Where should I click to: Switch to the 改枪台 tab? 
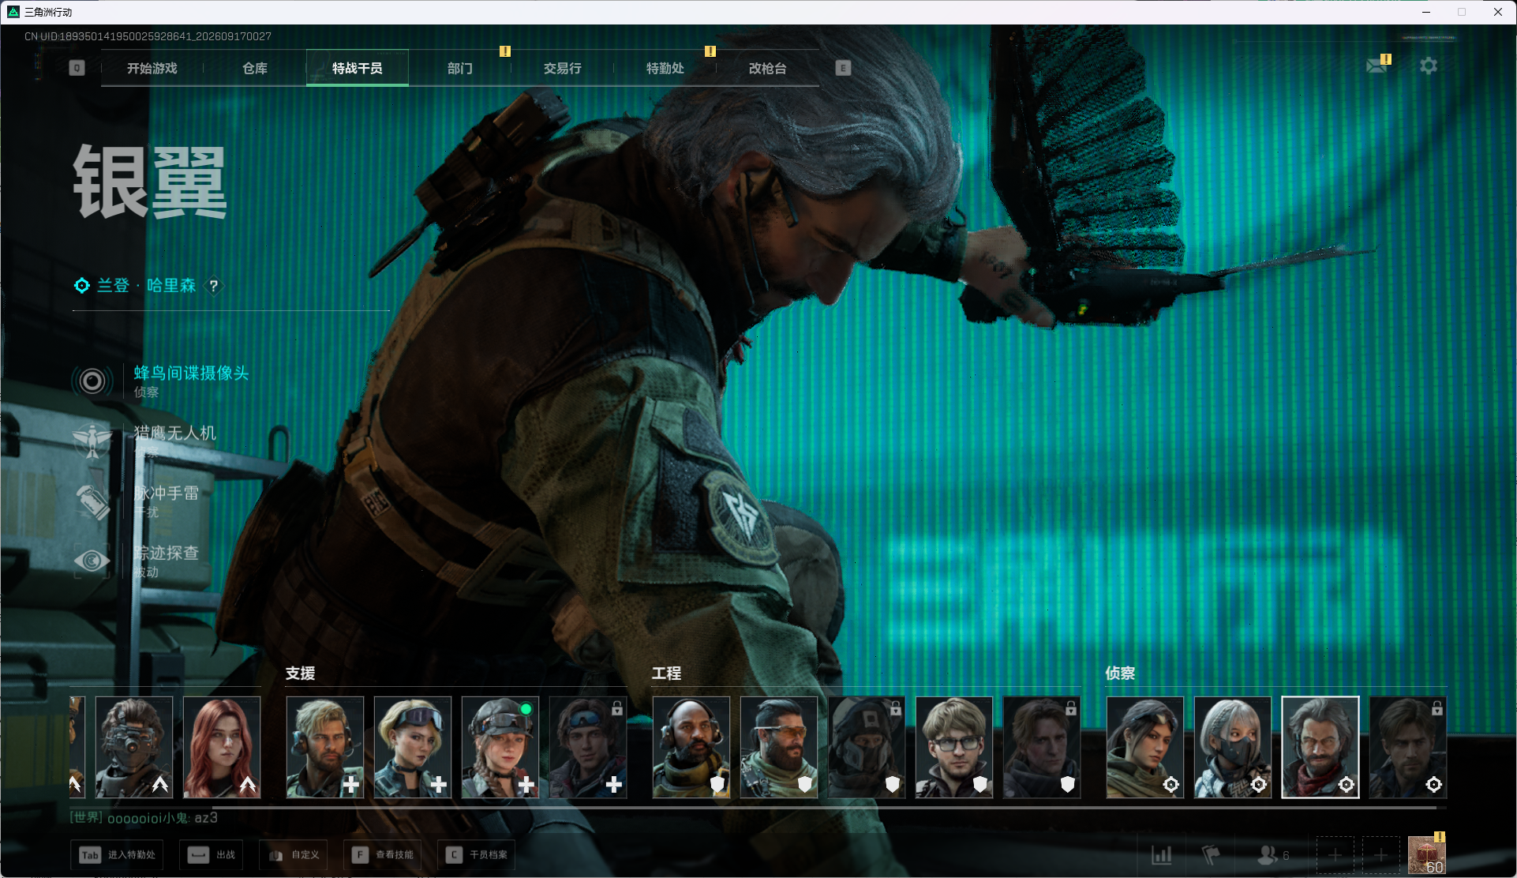pos(768,69)
